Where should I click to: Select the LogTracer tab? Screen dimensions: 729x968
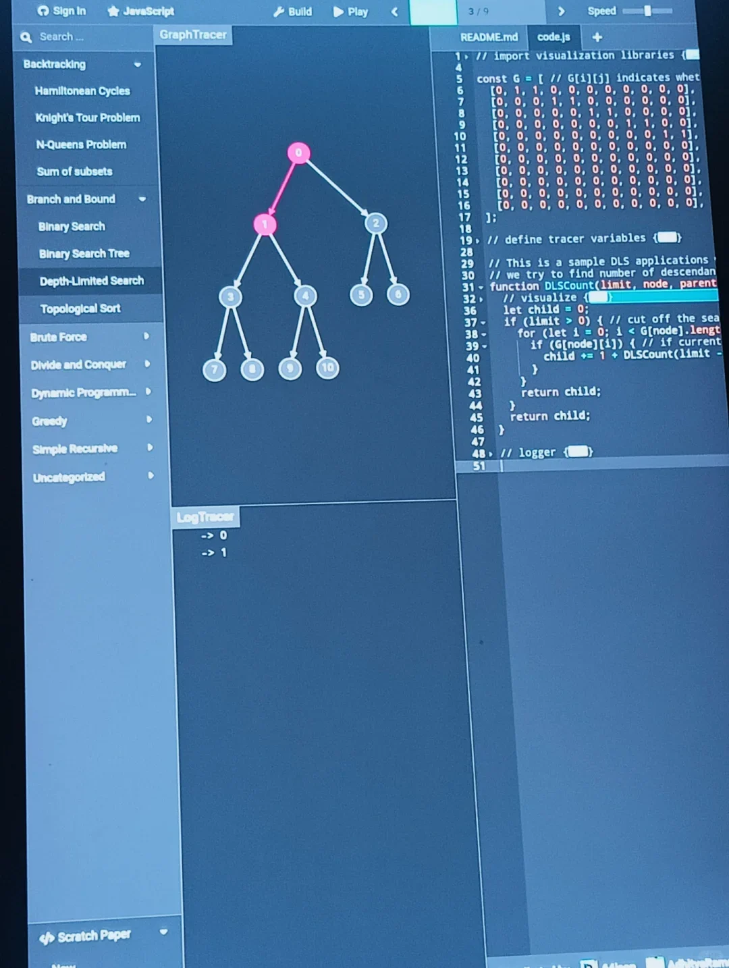point(205,517)
